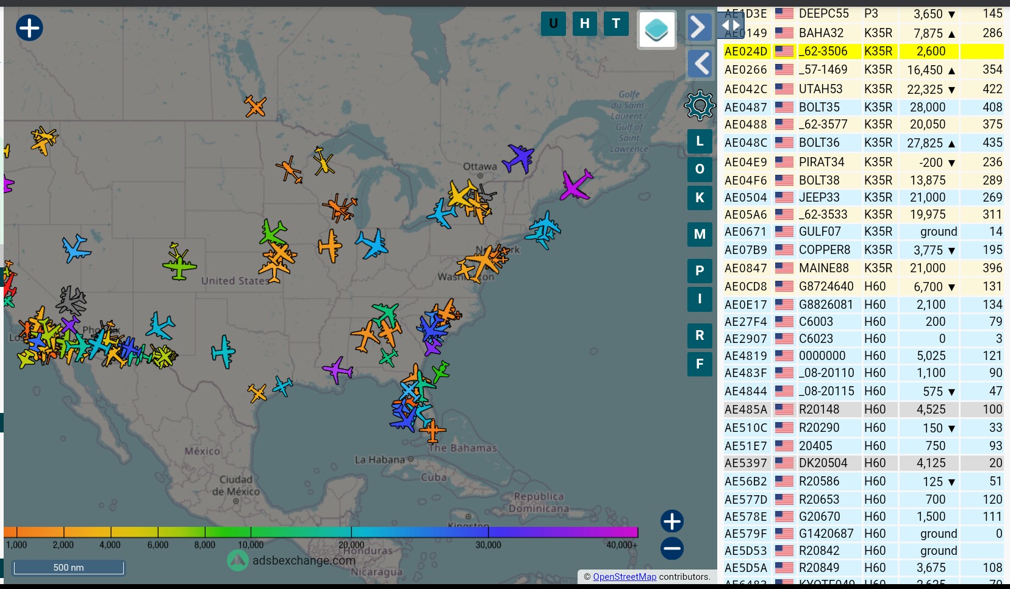This screenshot has height=589, width=1010.
Task: Select the C6003 aircraft row
Action: click(x=864, y=322)
